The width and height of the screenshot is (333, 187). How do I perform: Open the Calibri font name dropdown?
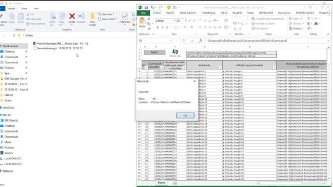(175, 21)
